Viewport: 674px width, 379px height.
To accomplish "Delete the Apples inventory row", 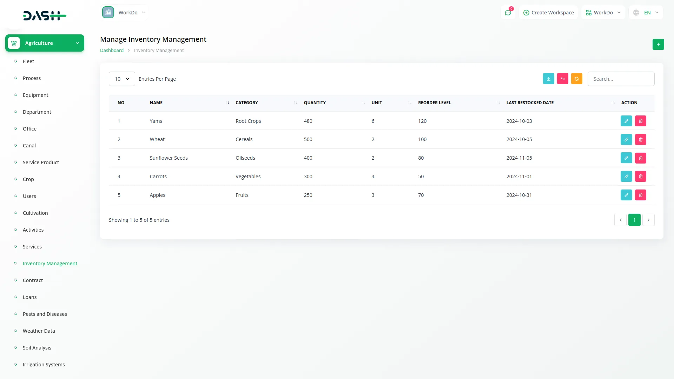I will (x=640, y=195).
